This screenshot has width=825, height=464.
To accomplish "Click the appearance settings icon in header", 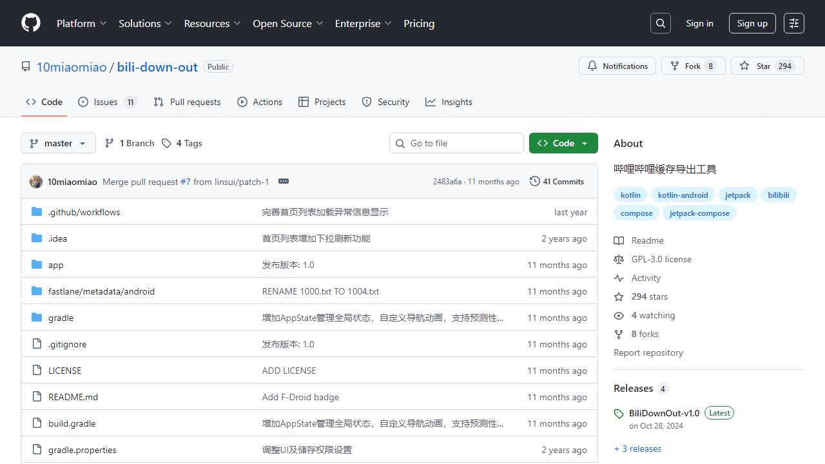I will click(x=794, y=23).
